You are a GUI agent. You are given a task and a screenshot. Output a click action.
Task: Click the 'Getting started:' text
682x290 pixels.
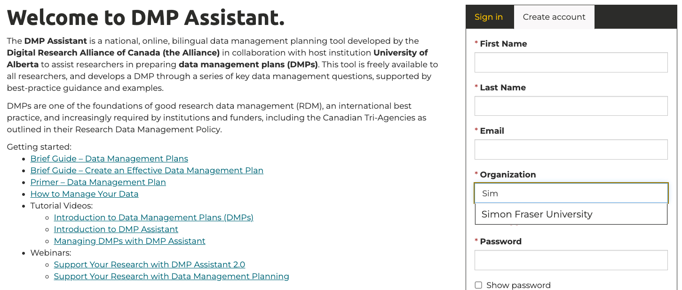(39, 147)
